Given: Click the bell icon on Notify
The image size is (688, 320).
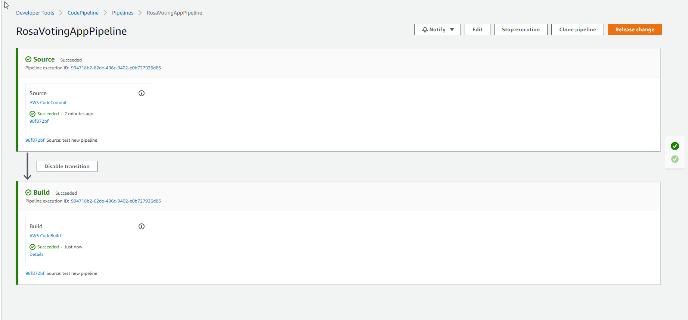Looking at the screenshot, I should click(425, 29).
